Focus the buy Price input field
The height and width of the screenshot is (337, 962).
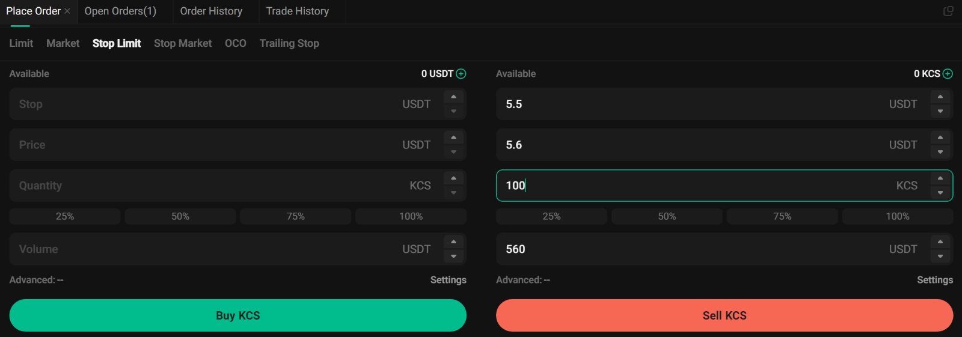[238, 145]
